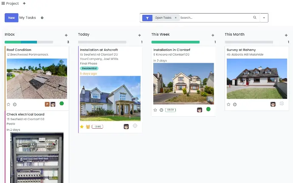Click the Today column title
Viewport: 293px width, 183px height.
tap(84, 34)
